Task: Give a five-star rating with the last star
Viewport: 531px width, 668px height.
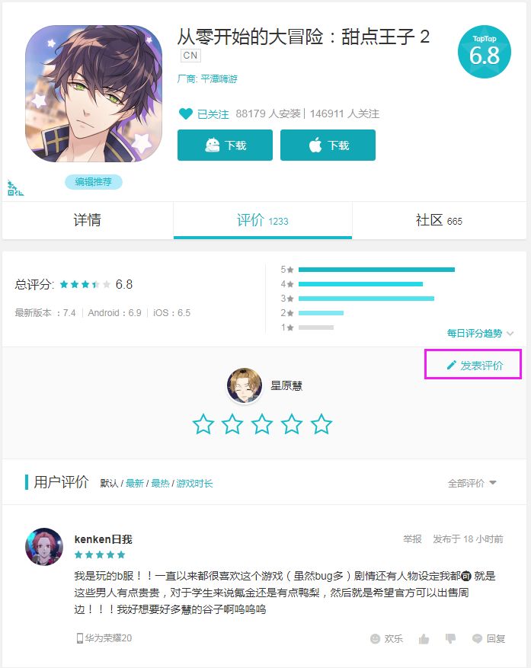Action: point(321,424)
